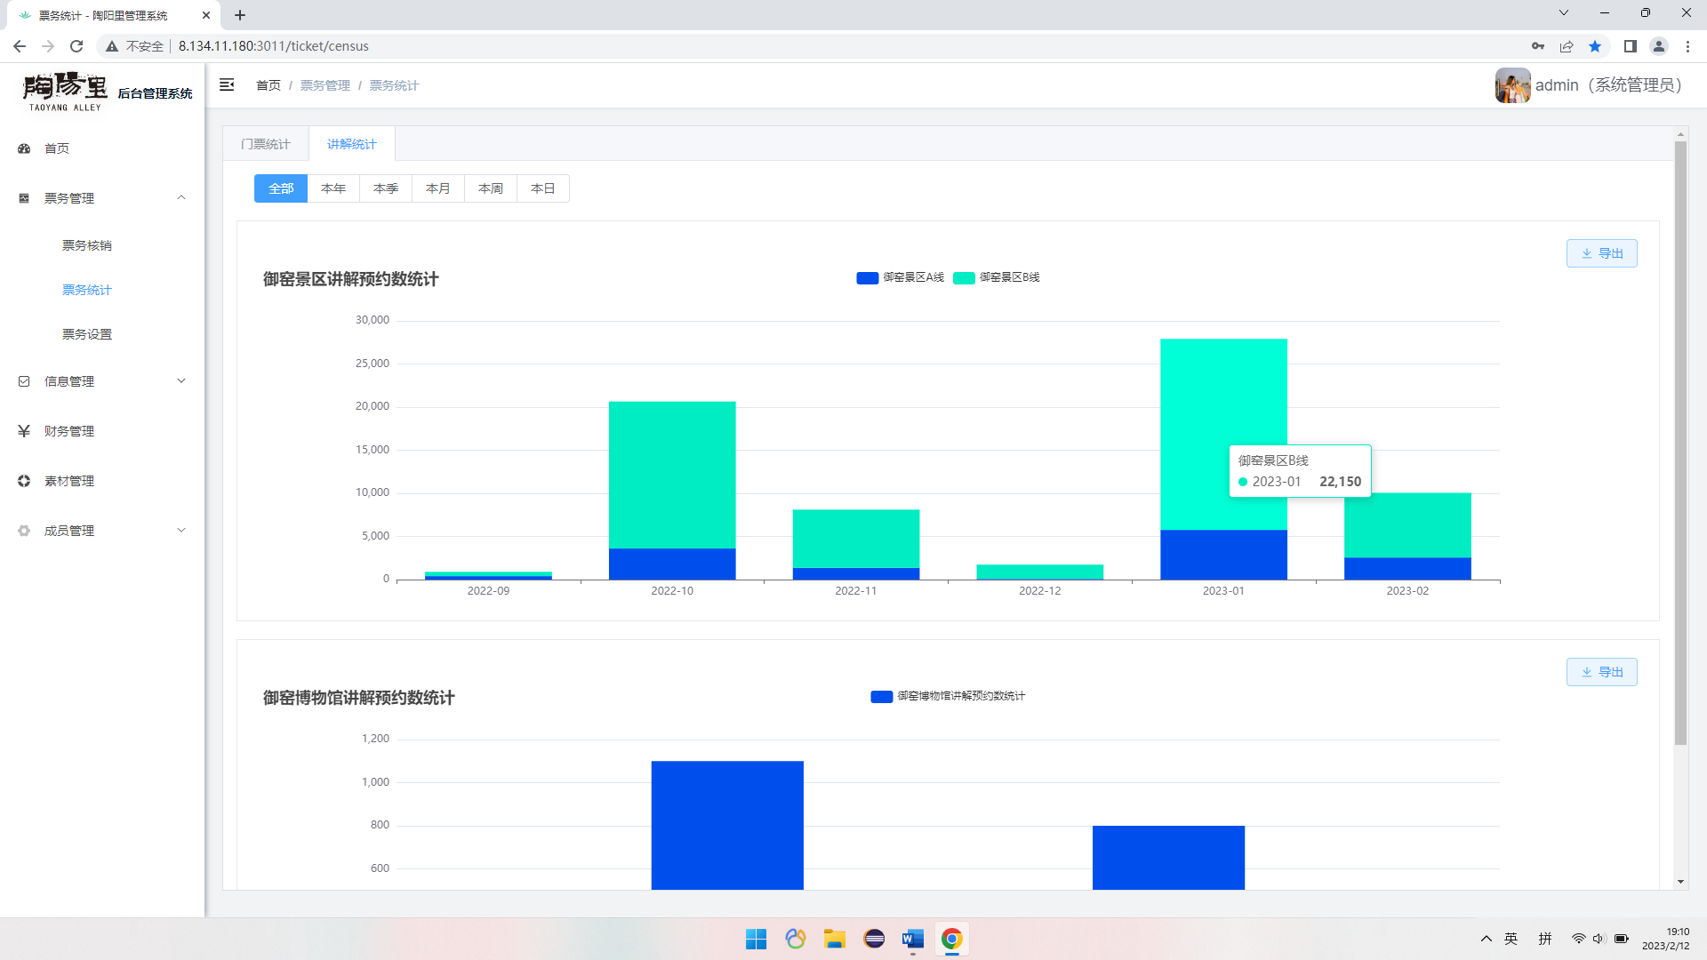
Task: Export the 御窑景区 chart via 导出
Action: click(x=1601, y=253)
